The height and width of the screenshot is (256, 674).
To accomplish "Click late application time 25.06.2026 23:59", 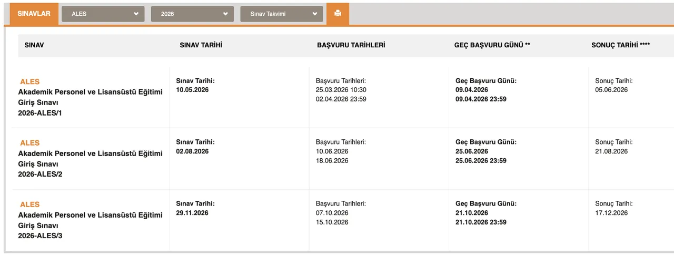I will click(x=481, y=160).
